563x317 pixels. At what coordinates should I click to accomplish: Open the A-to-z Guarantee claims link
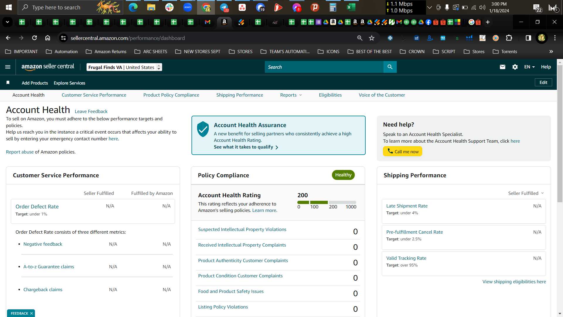point(49,267)
